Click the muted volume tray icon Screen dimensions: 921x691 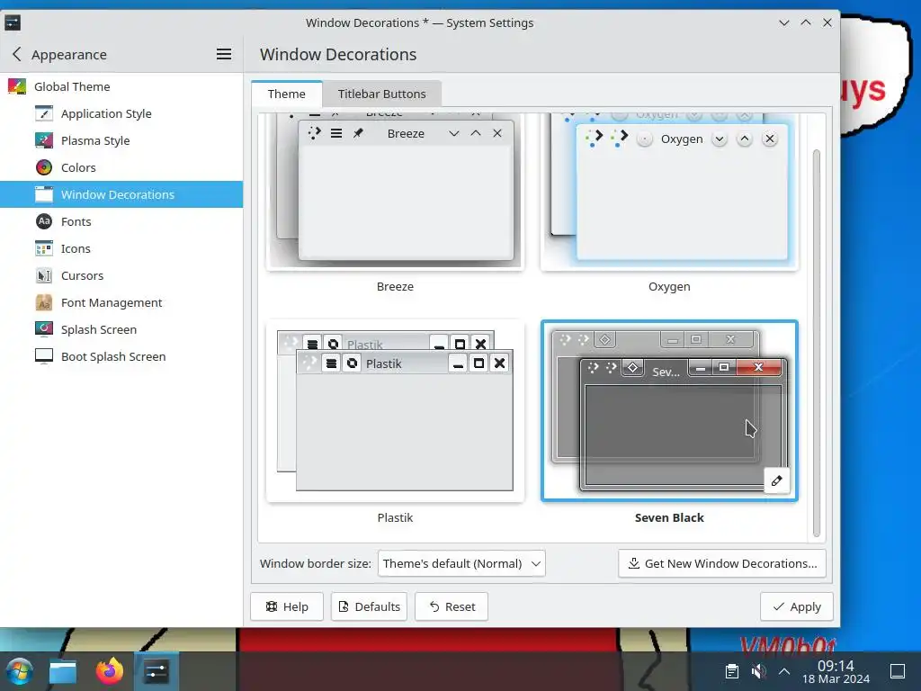pyautogui.click(x=758, y=671)
